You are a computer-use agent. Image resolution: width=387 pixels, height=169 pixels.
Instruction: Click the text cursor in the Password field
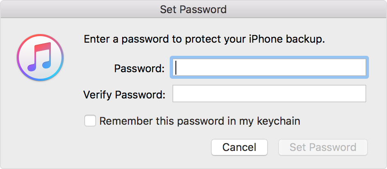[176, 68]
